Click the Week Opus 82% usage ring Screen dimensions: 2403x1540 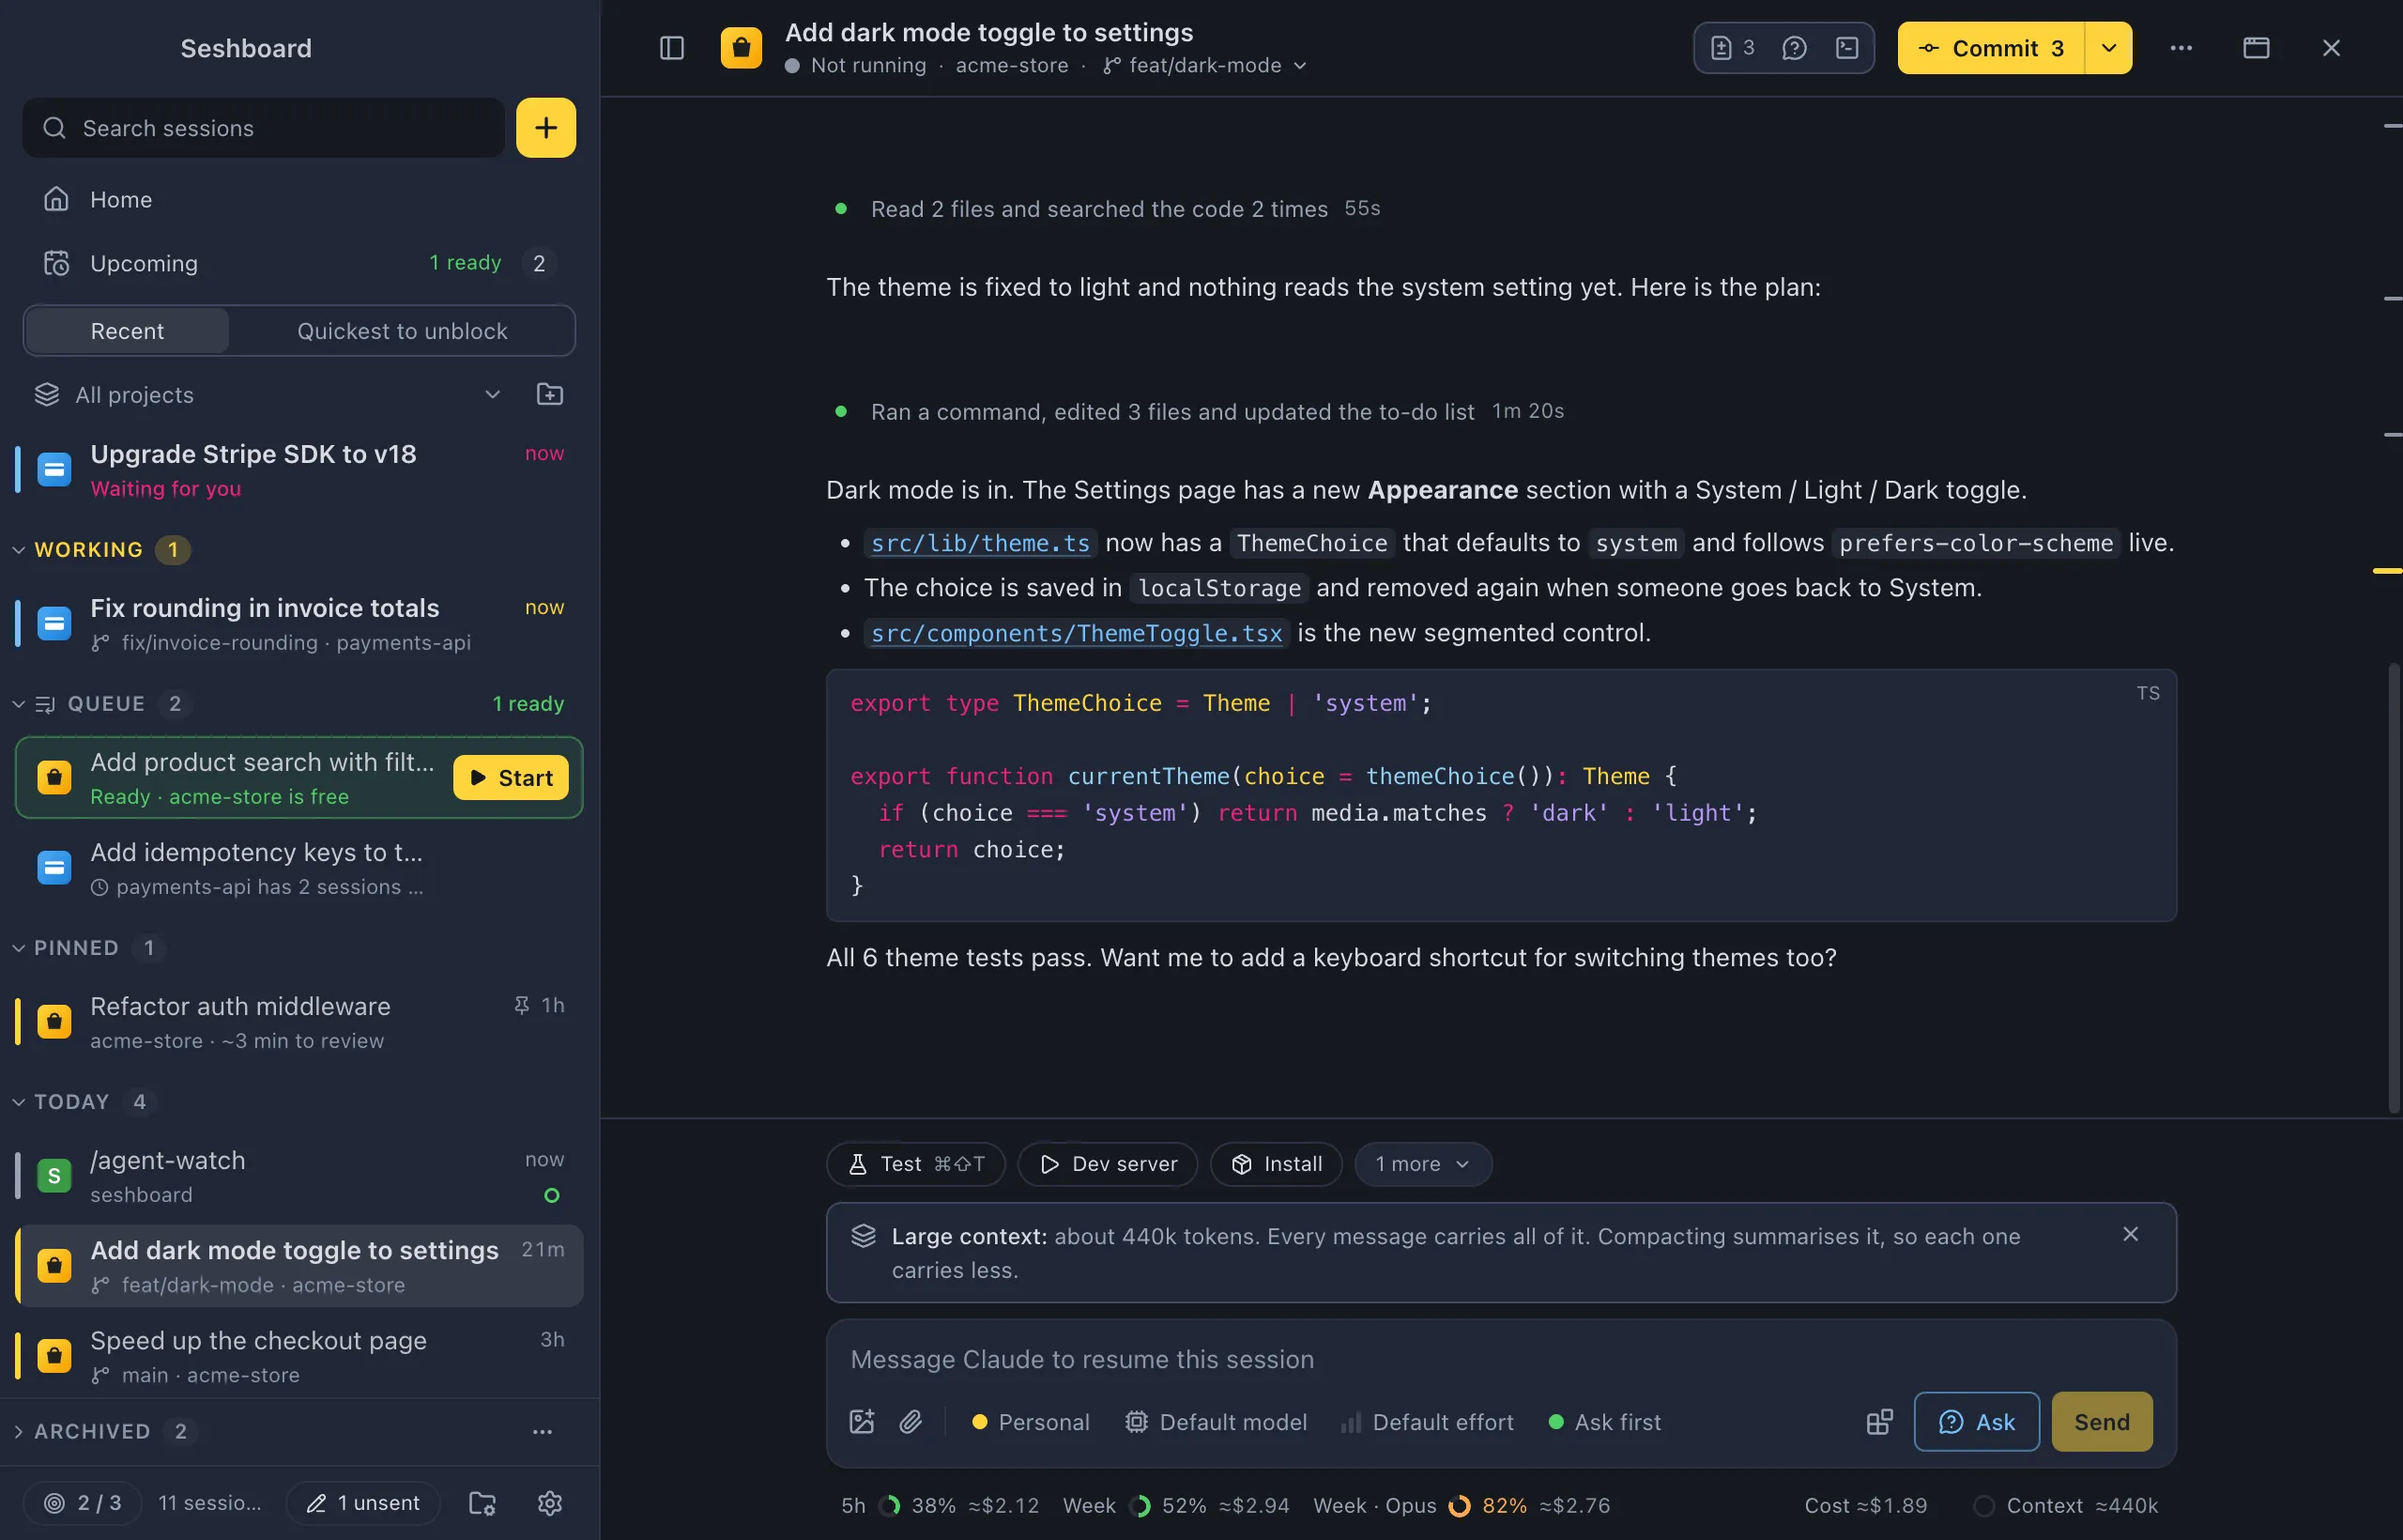pyautogui.click(x=1460, y=1506)
